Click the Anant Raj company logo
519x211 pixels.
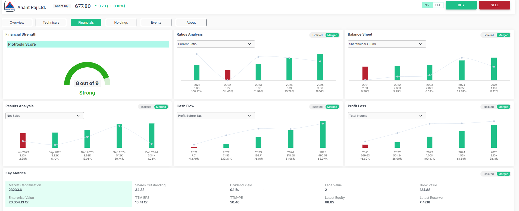tap(10, 6)
